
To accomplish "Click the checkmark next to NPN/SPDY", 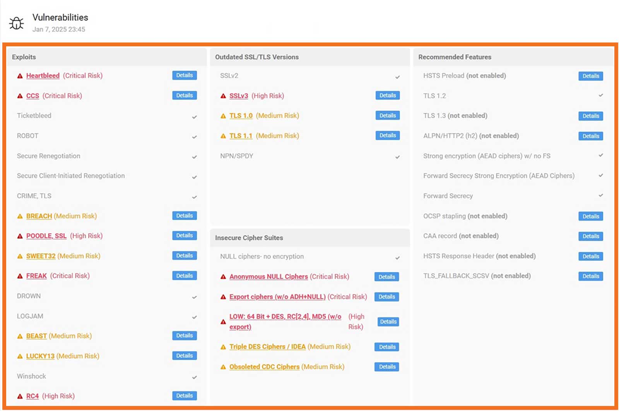I will click(398, 157).
